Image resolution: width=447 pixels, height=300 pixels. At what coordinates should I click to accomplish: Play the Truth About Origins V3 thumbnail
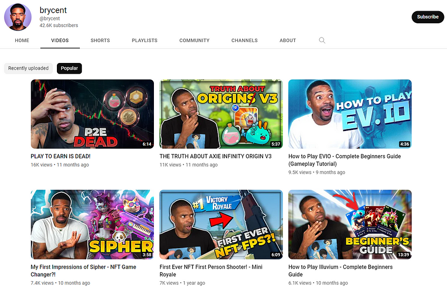(221, 114)
